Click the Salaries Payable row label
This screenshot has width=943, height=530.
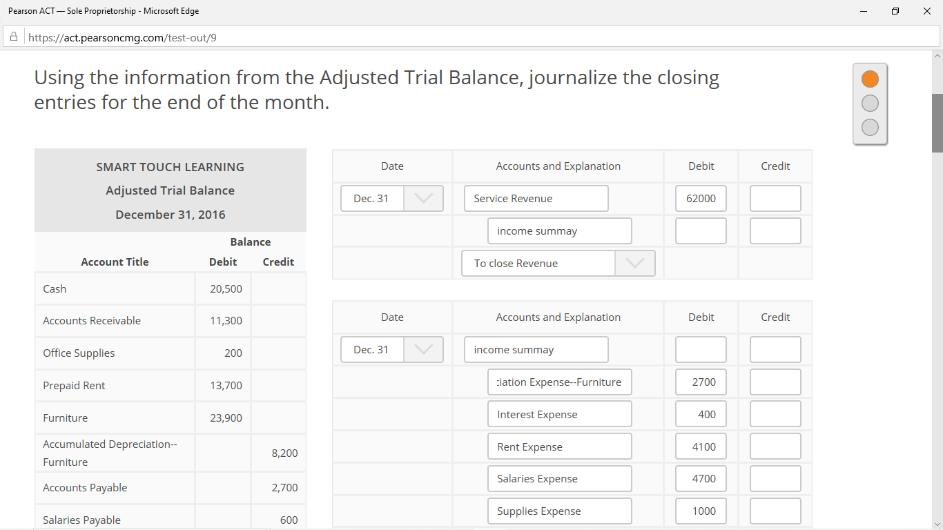(x=81, y=520)
